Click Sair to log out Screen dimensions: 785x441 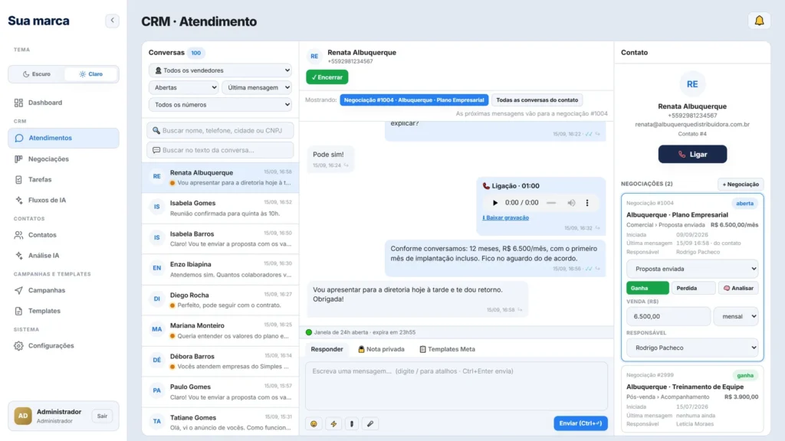102,416
